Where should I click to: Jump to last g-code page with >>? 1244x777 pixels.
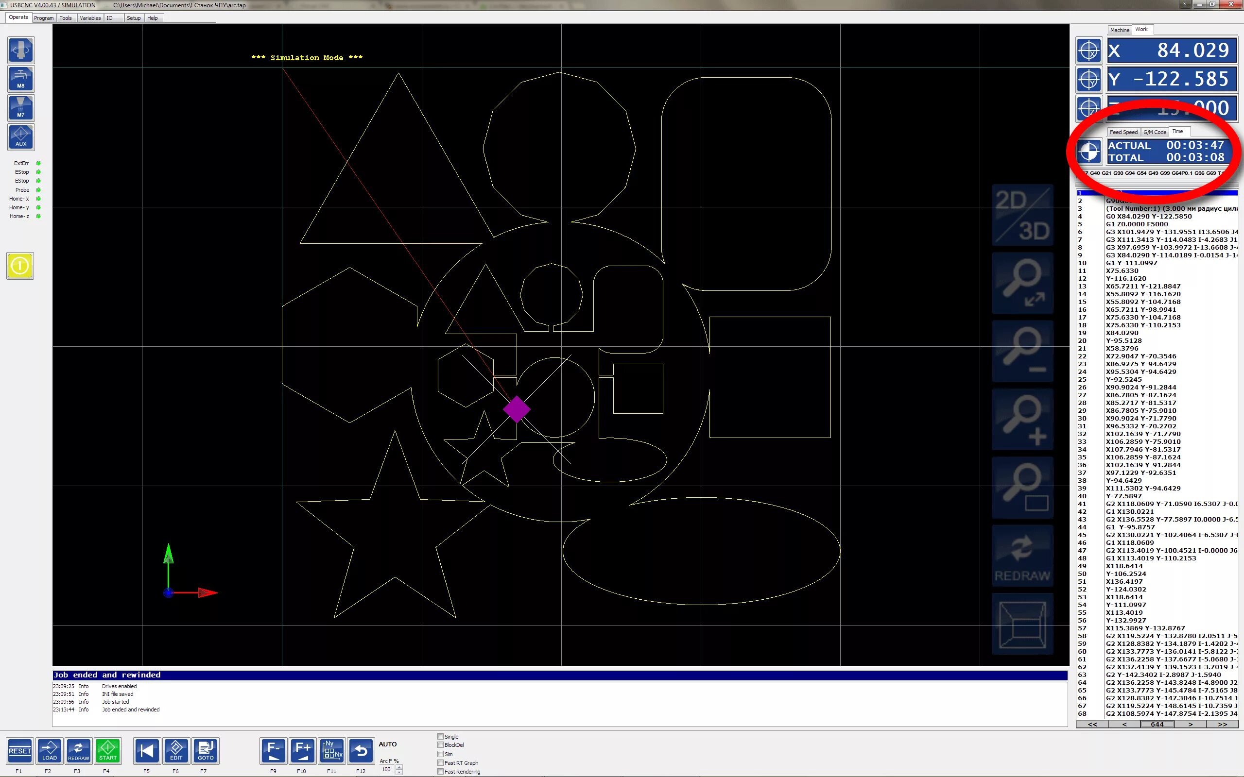[1222, 724]
